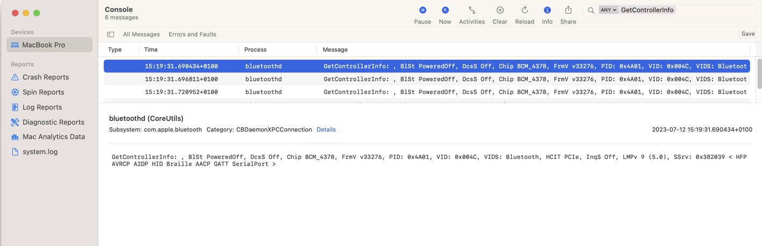The width and height of the screenshot is (762, 246).
Task: Select MacBook Pro device
Action: (49, 45)
